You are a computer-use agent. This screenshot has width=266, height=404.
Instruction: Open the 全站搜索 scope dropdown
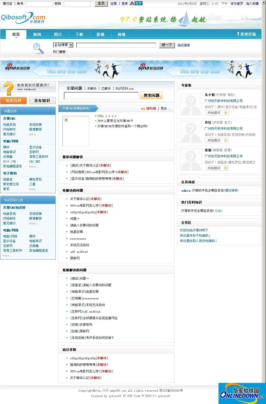pyautogui.click(x=71, y=45)
